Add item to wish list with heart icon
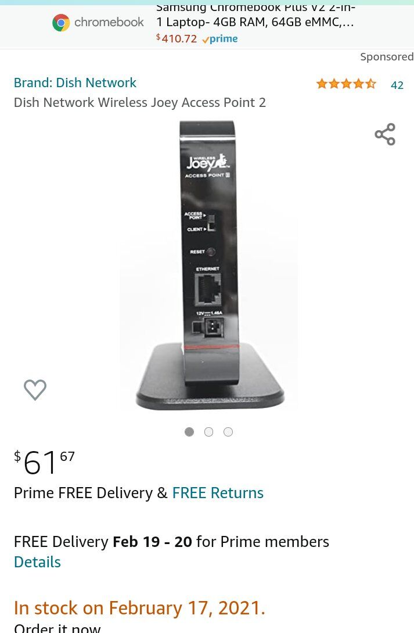Screen dimensions: 414x633 [x=35, y=389]
